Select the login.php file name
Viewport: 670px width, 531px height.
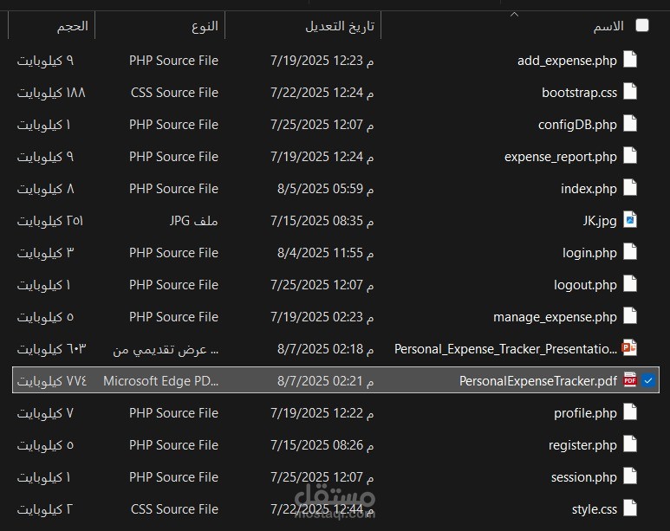click(x=589, y=253)
